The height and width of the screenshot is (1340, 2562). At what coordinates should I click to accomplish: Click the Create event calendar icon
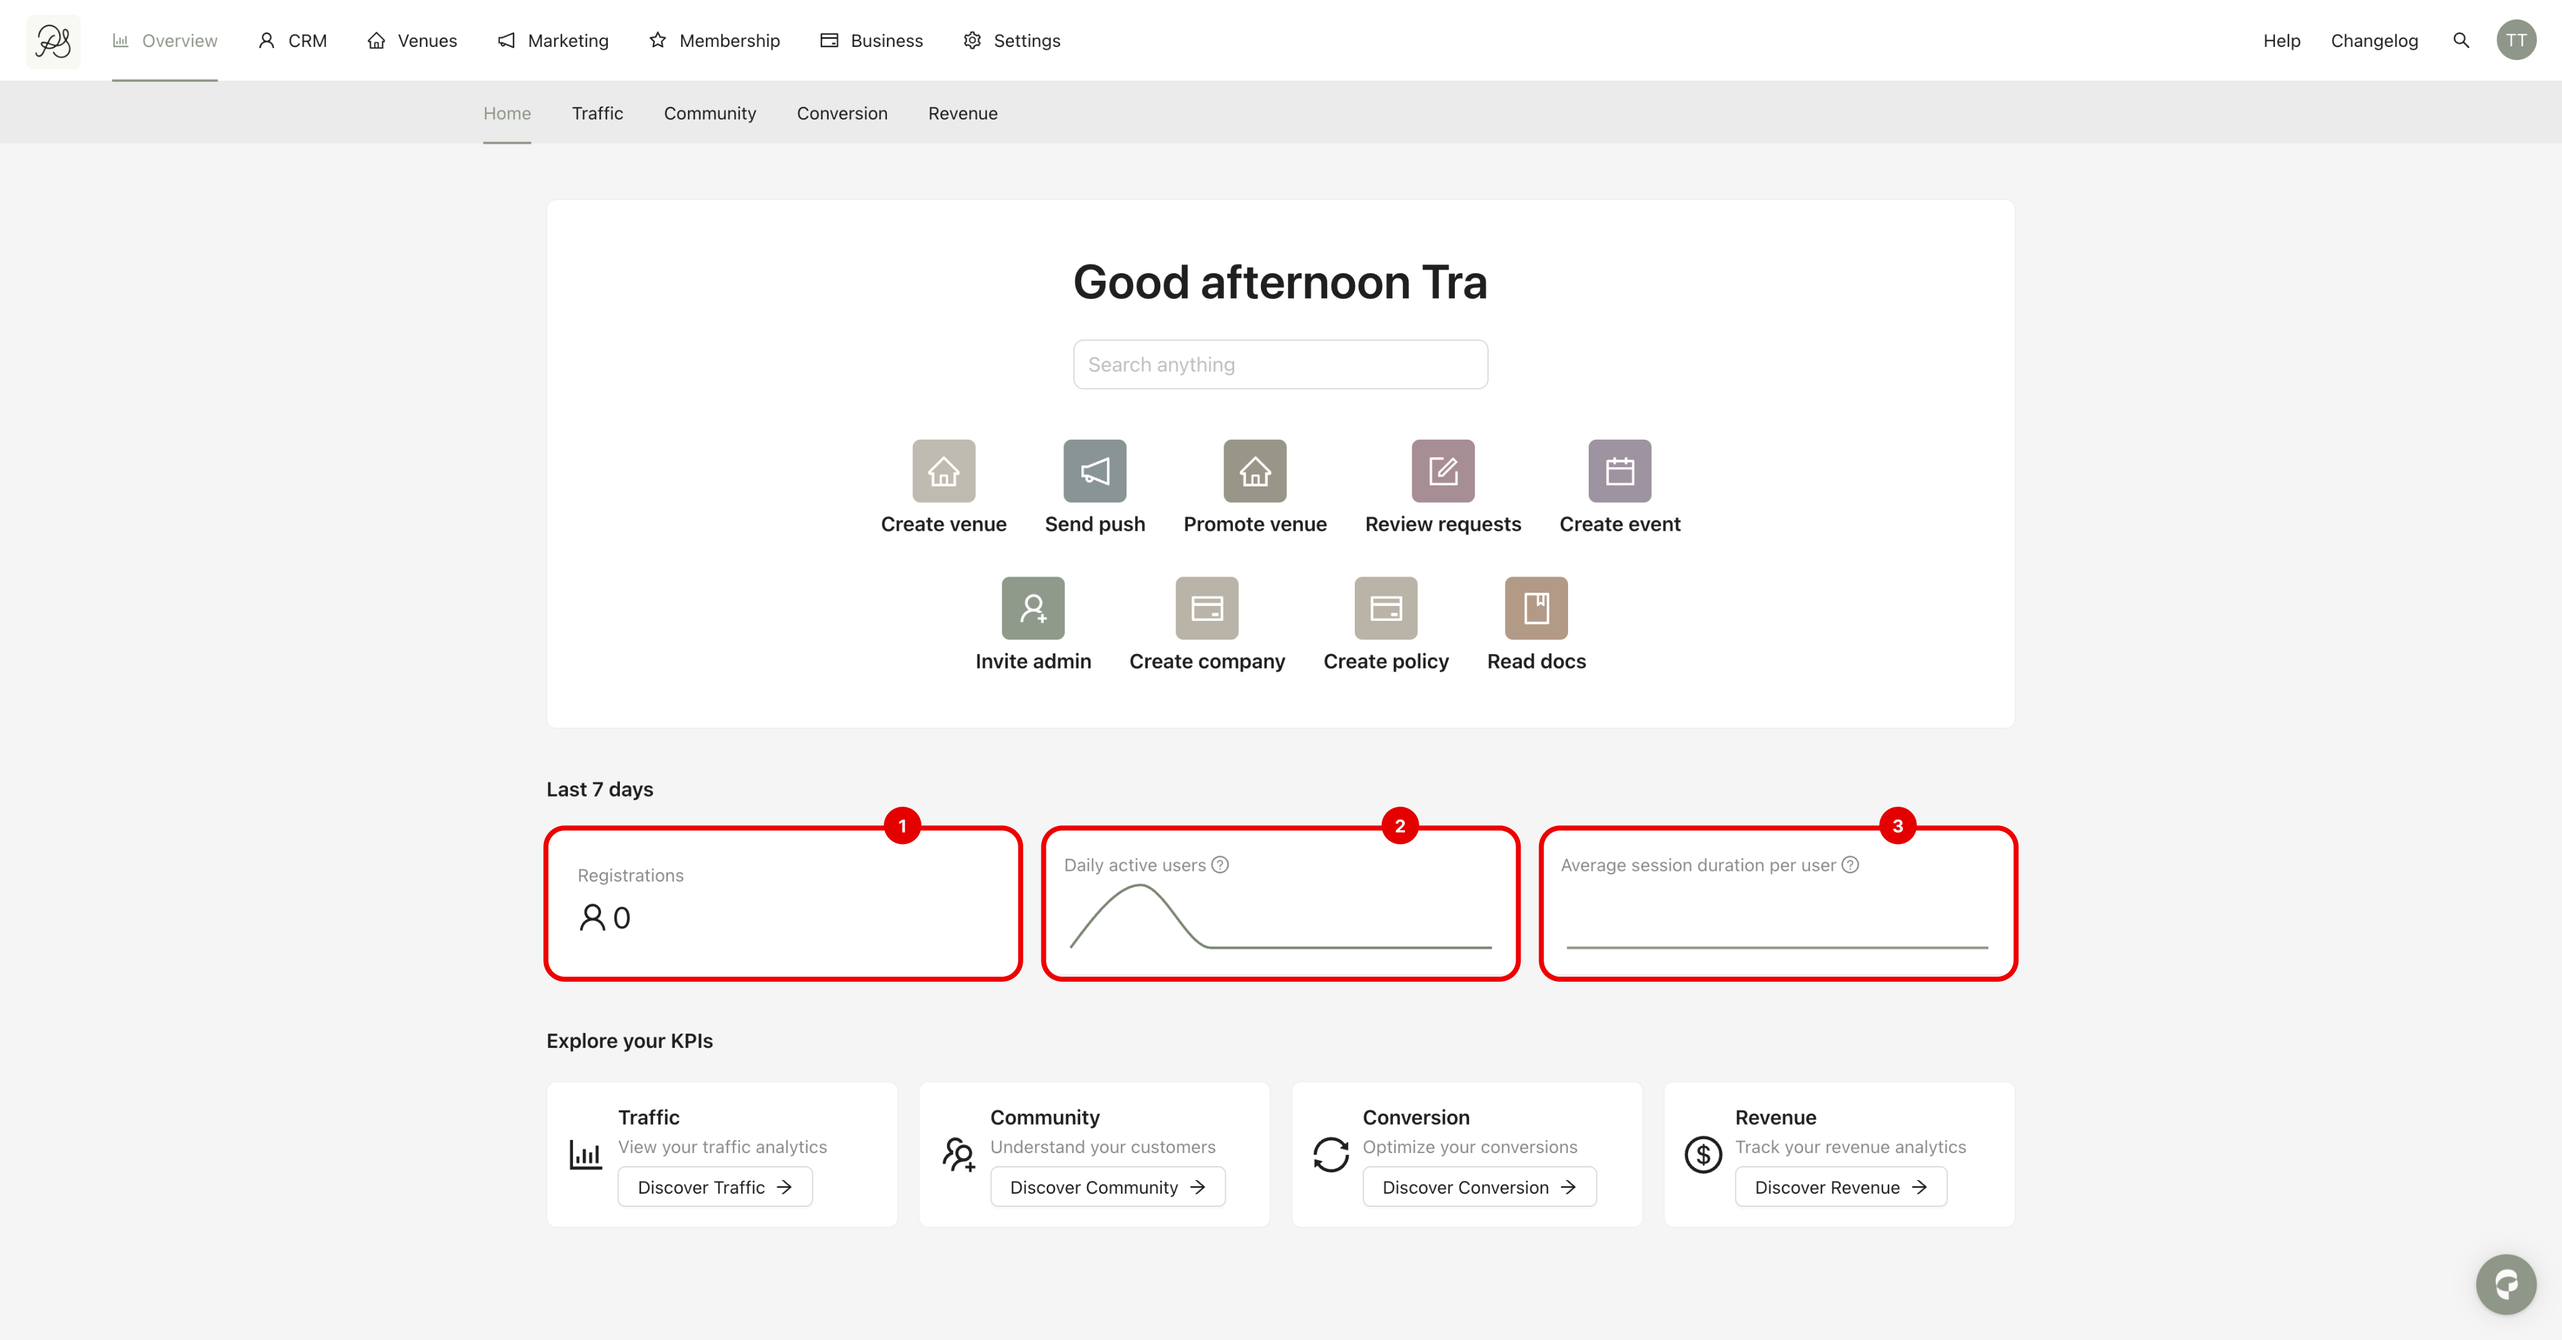[x=1619, y=471]
